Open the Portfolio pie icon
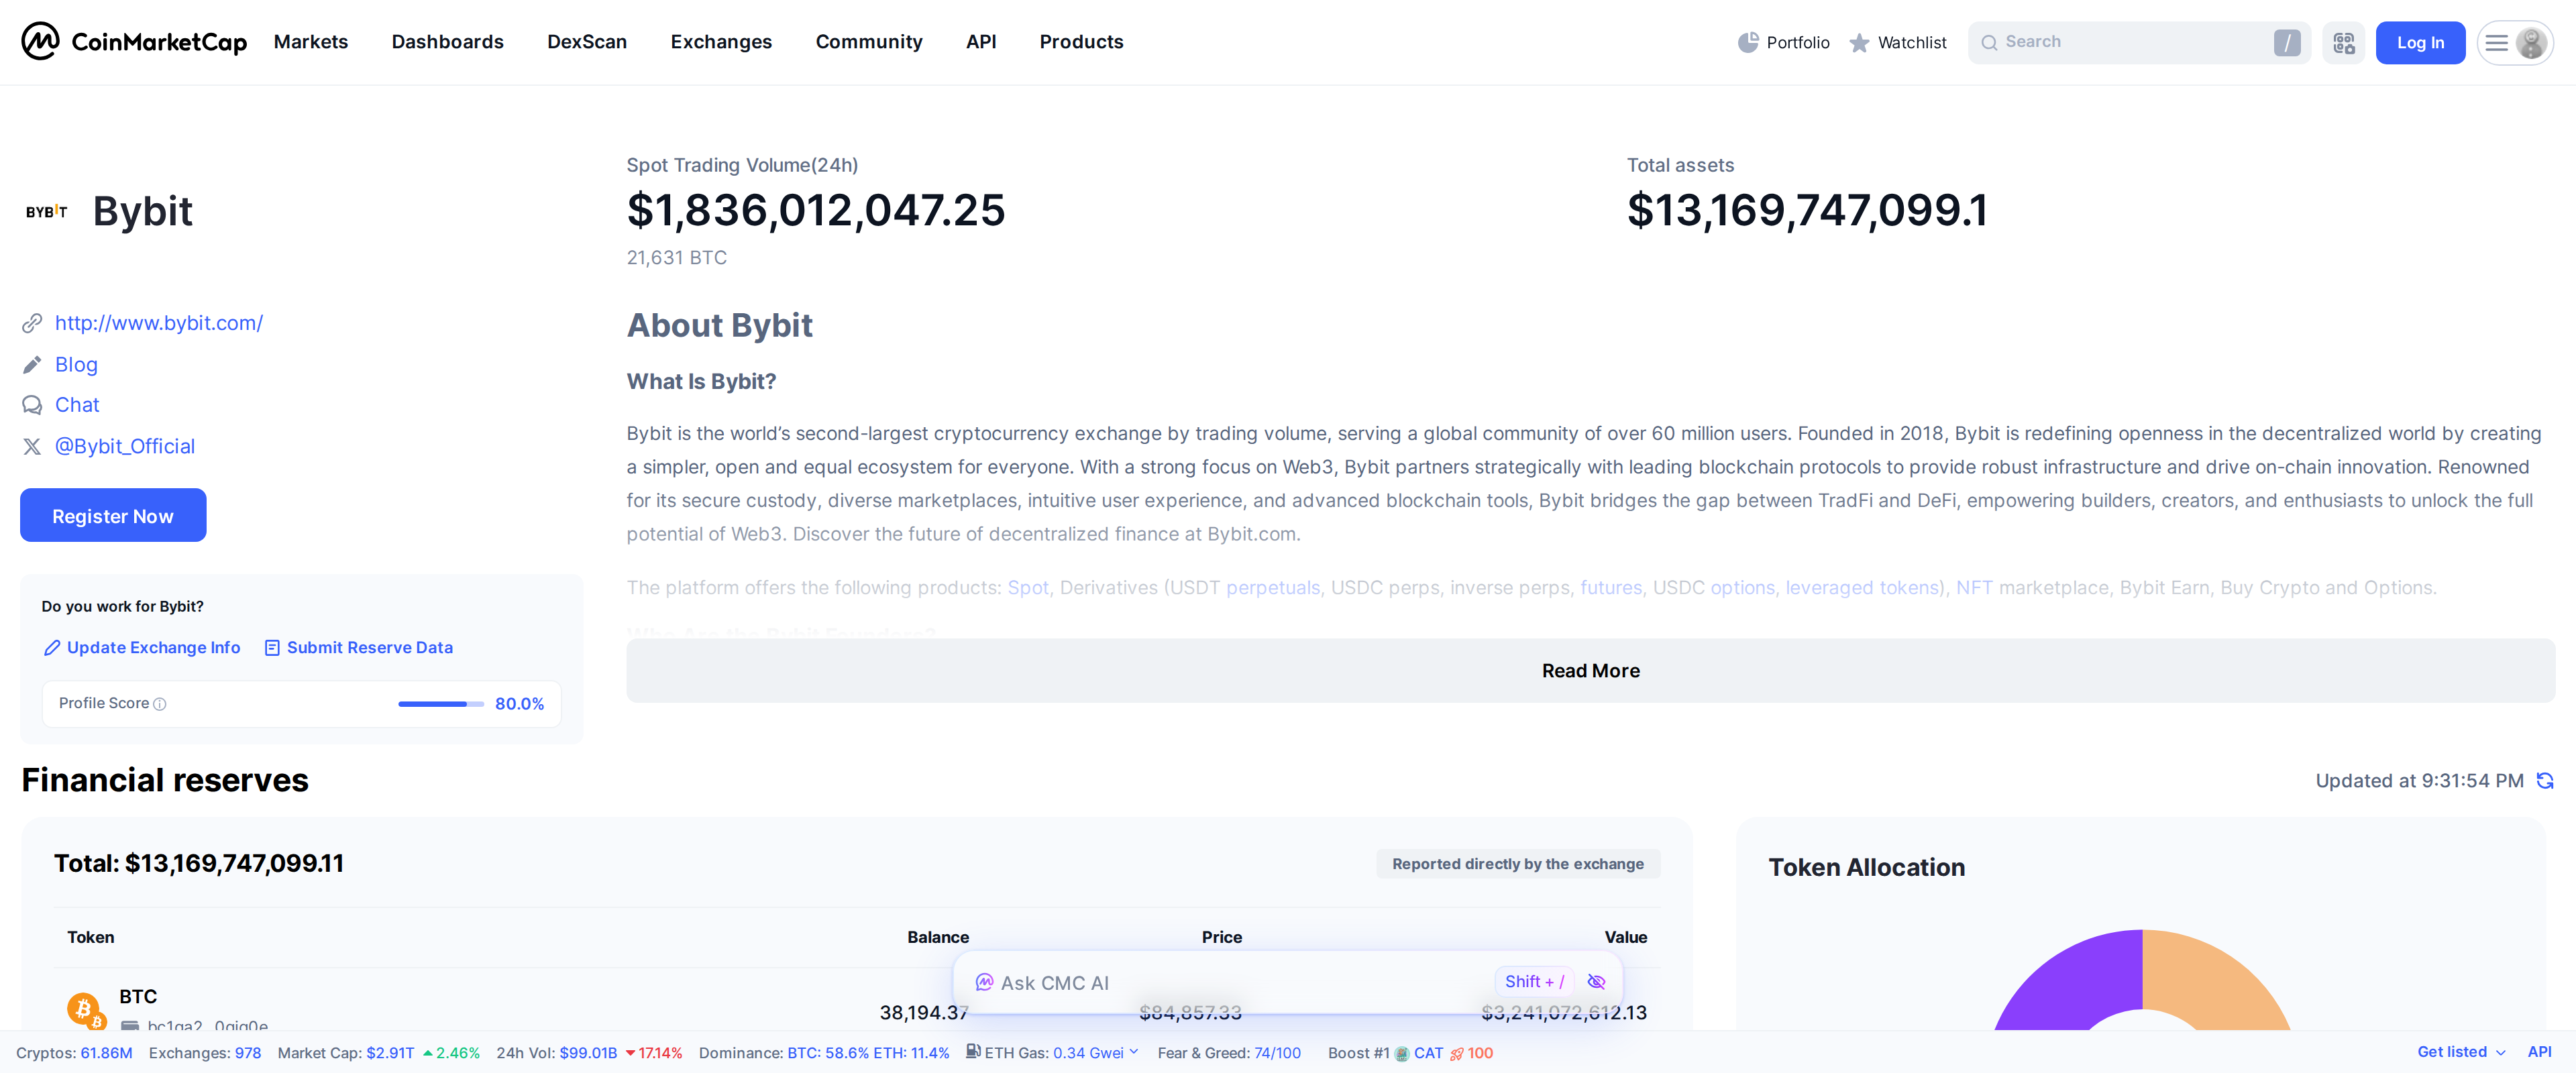Image resolution: width=2576 pixels, height=1073 pixels. [x=1748, y=42]
